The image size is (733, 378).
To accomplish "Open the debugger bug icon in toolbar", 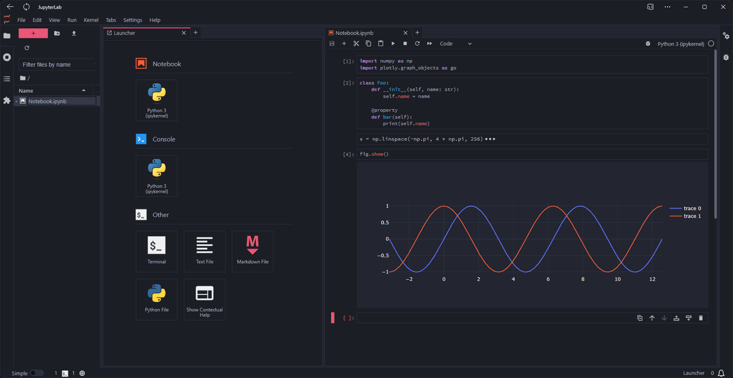I will tap(647, 44).
